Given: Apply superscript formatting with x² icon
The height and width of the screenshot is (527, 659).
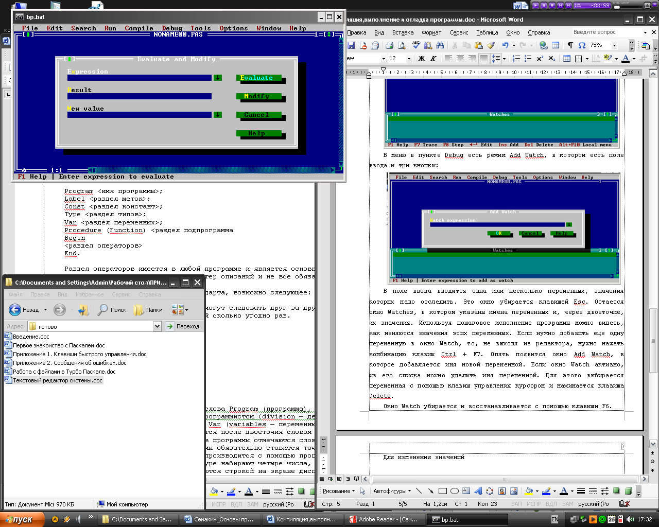Looking at the screenshot, I should tap(540, 59).
